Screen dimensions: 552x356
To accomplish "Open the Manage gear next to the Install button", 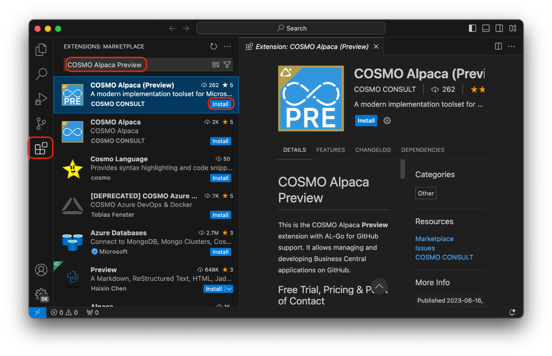I will (x=386, y=121).
